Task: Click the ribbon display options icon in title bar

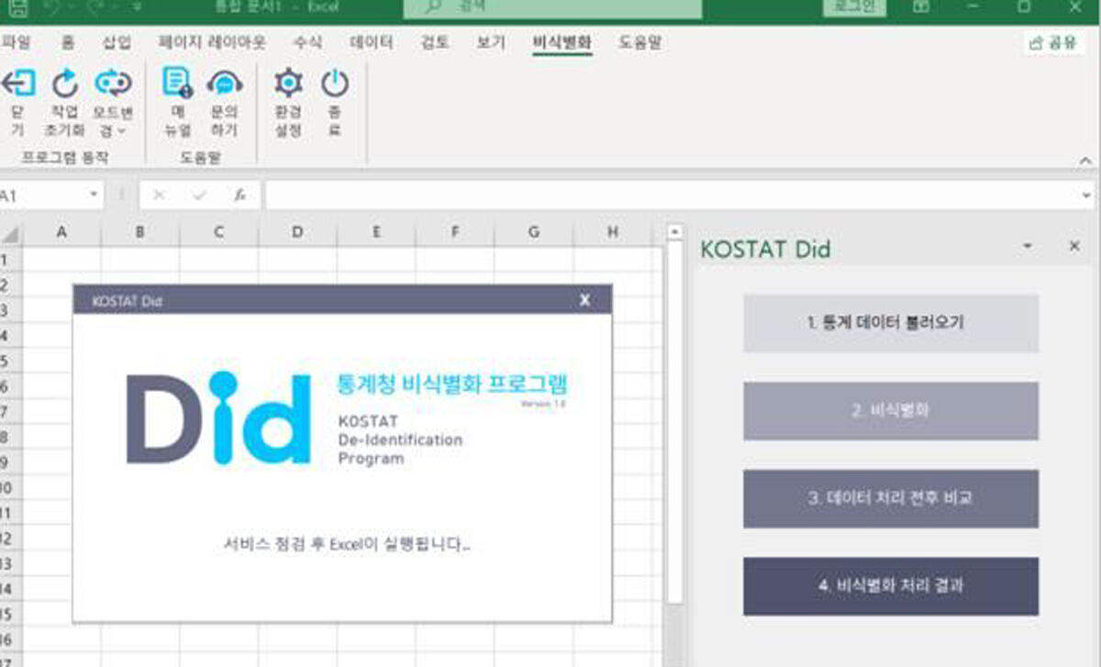Action: (920, 7)
